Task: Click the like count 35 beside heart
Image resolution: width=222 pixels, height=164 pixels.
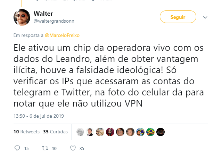Action: (82, 149)
